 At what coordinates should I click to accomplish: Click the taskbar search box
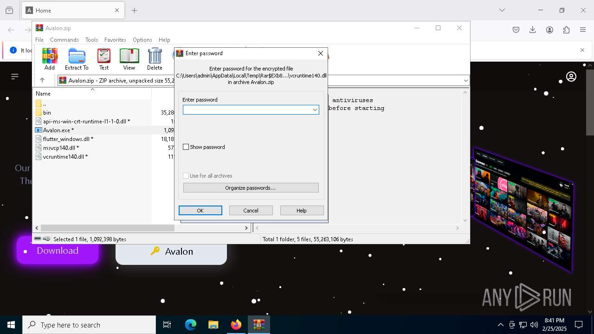point(89,325)
